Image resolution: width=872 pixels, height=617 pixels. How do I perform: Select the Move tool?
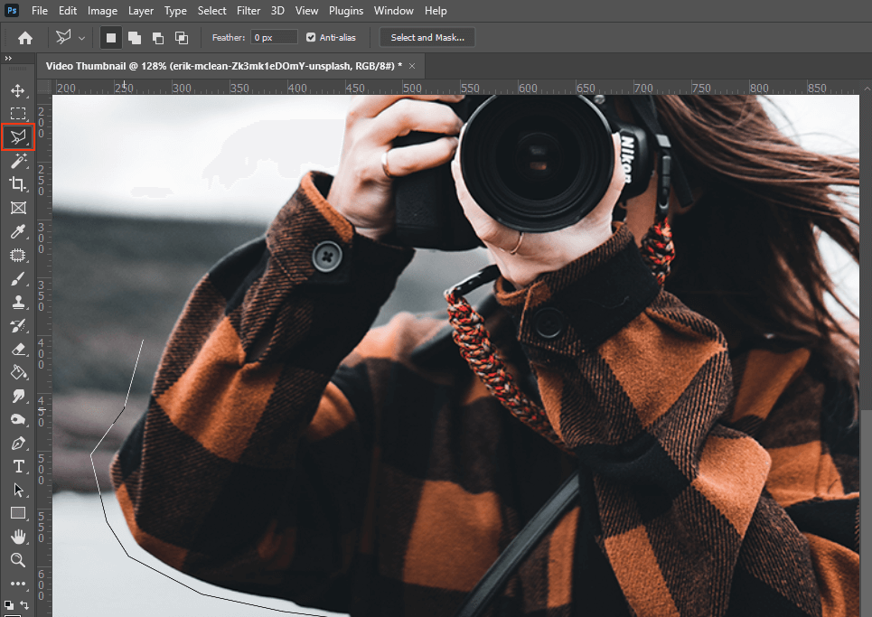(18, 90)
